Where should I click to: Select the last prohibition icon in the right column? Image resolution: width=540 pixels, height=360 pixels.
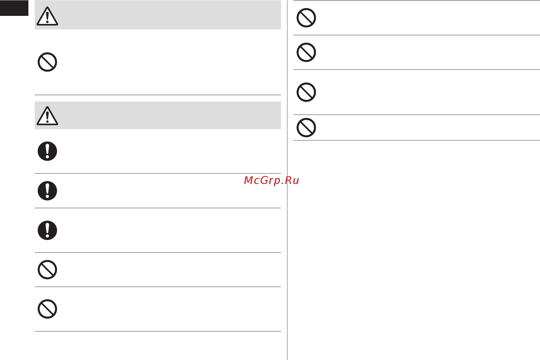(x=306, y=128)
